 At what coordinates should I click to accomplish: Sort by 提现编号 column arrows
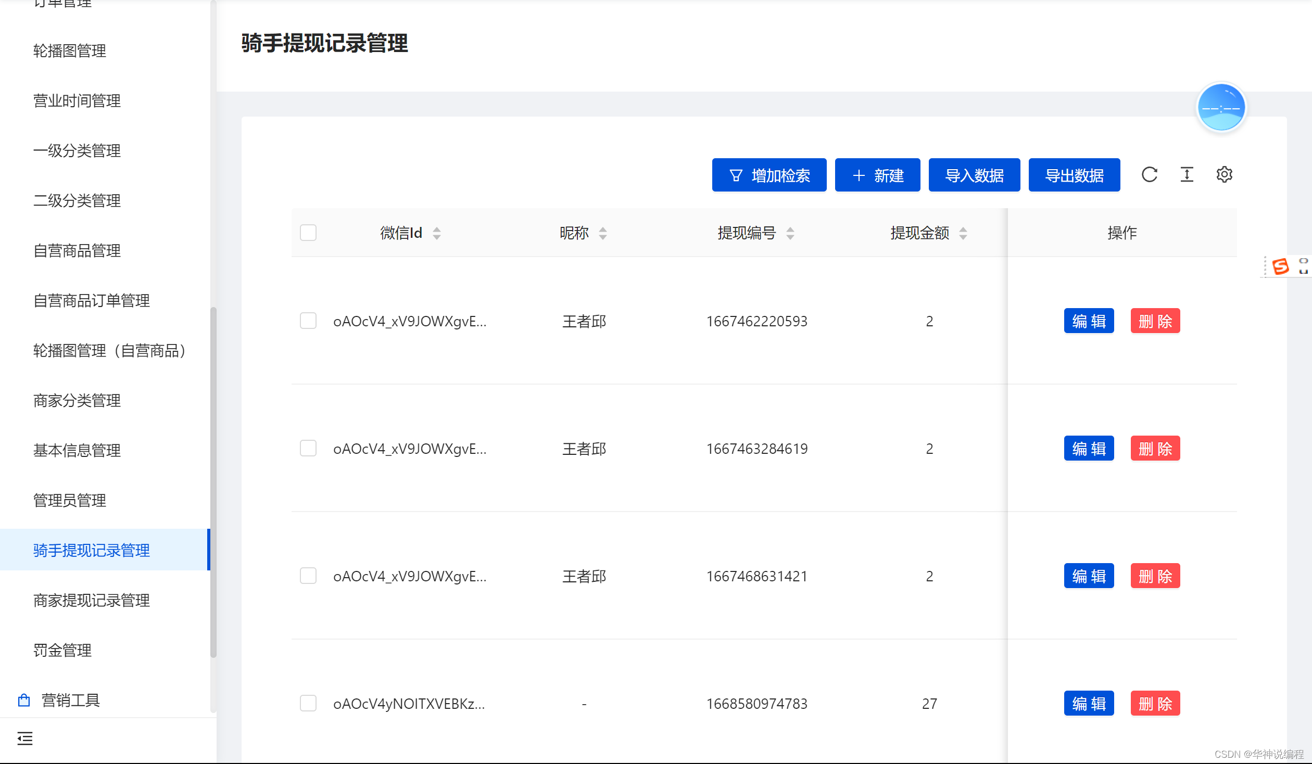coord(790,233)
